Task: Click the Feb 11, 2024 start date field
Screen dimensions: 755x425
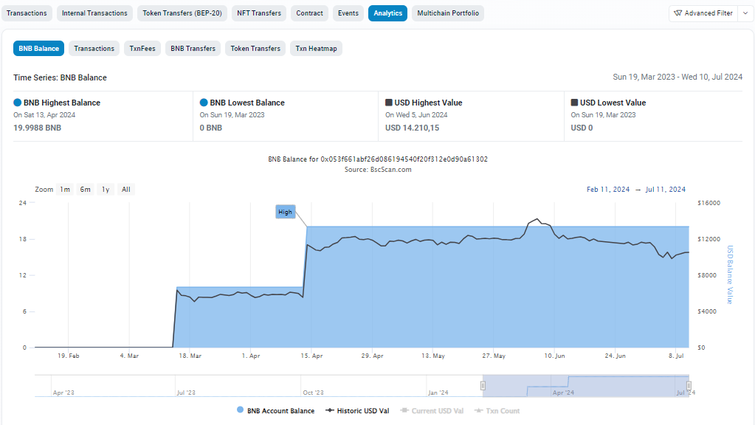Action: tap(608, 190)
